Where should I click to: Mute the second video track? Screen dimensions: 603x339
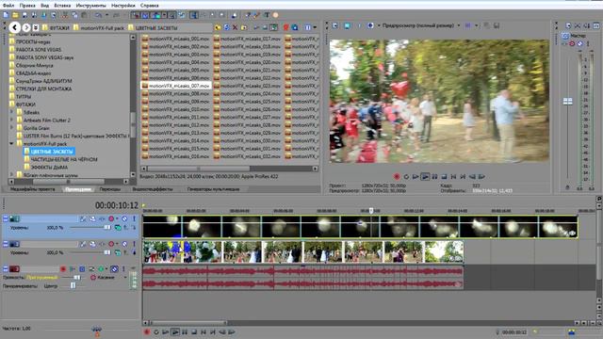pyautogui.click(x=124, y=244)
